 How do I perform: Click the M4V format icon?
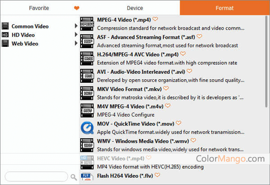[x=87, y=110]
